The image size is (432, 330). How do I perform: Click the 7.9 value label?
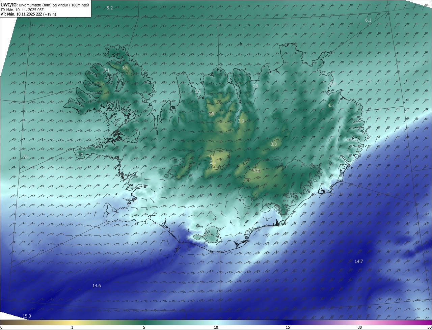[255, 86]
